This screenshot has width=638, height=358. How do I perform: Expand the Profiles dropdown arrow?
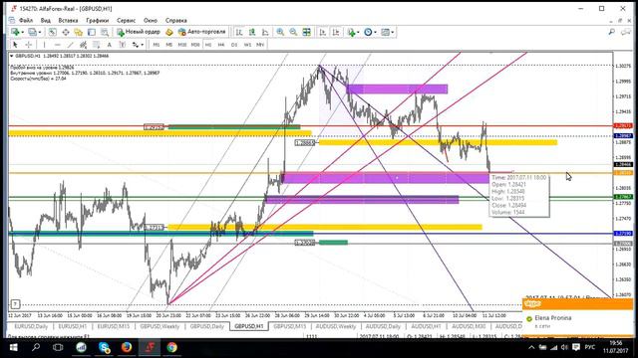tap(40, 33)
